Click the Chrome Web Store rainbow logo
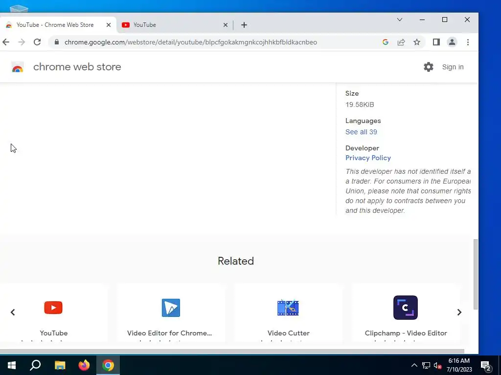Screen dimensions: 501x375 point(18,67)
